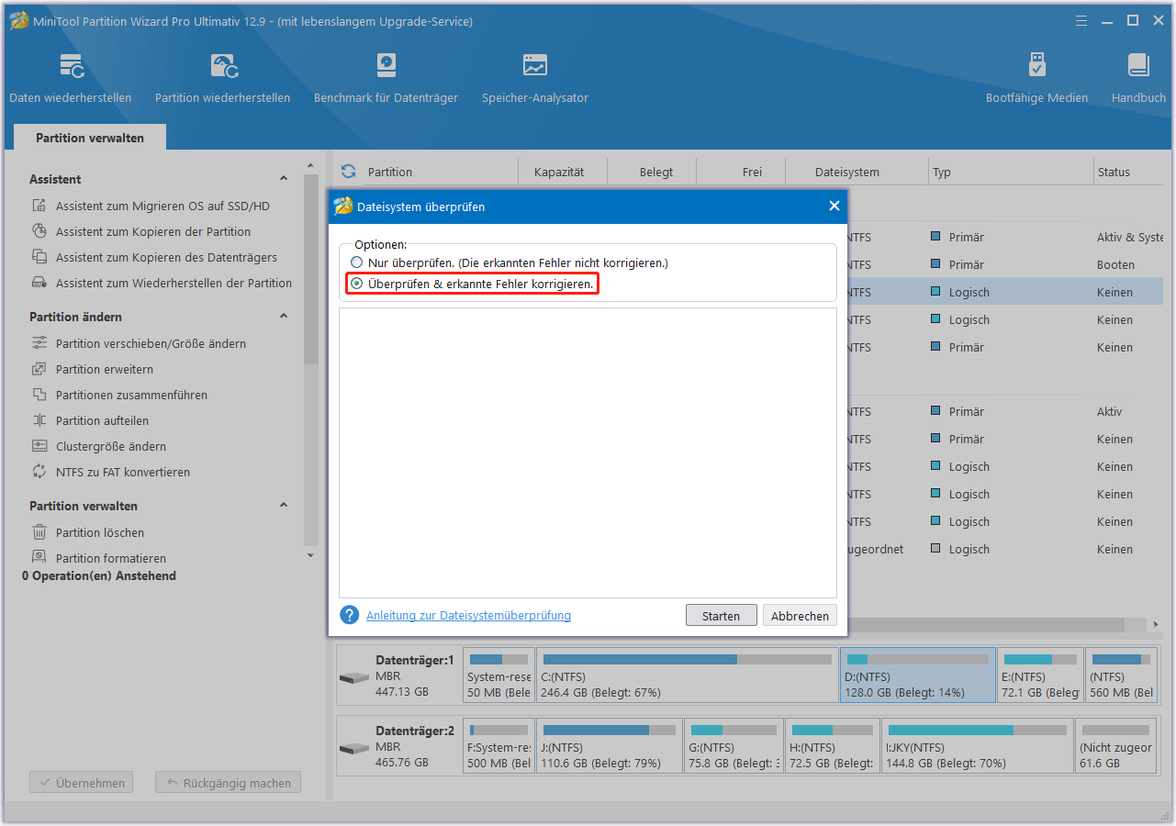Choose Partitionen zusammenführen action
Viewport: 1176px width, 826px height.
click(x=131, y=396)
